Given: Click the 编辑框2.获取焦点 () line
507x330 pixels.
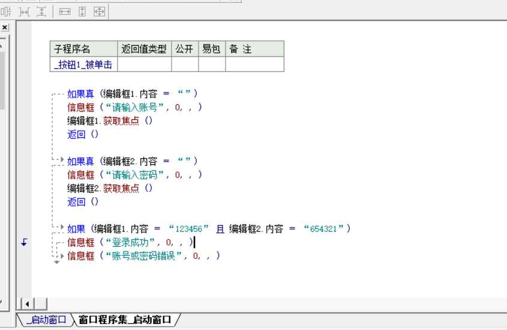Looking at the screenshot, I should point(110,188).
